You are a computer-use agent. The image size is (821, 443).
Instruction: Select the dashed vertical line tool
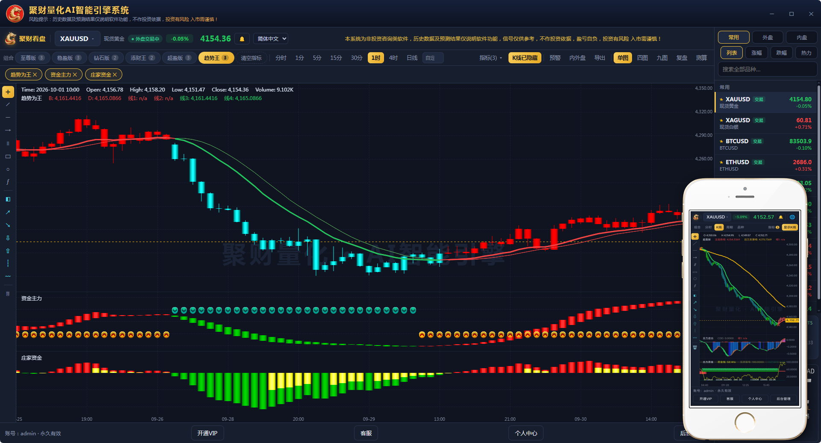8,263
